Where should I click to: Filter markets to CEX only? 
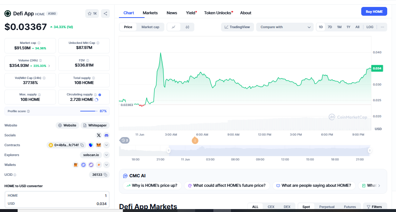pos(271,207)
